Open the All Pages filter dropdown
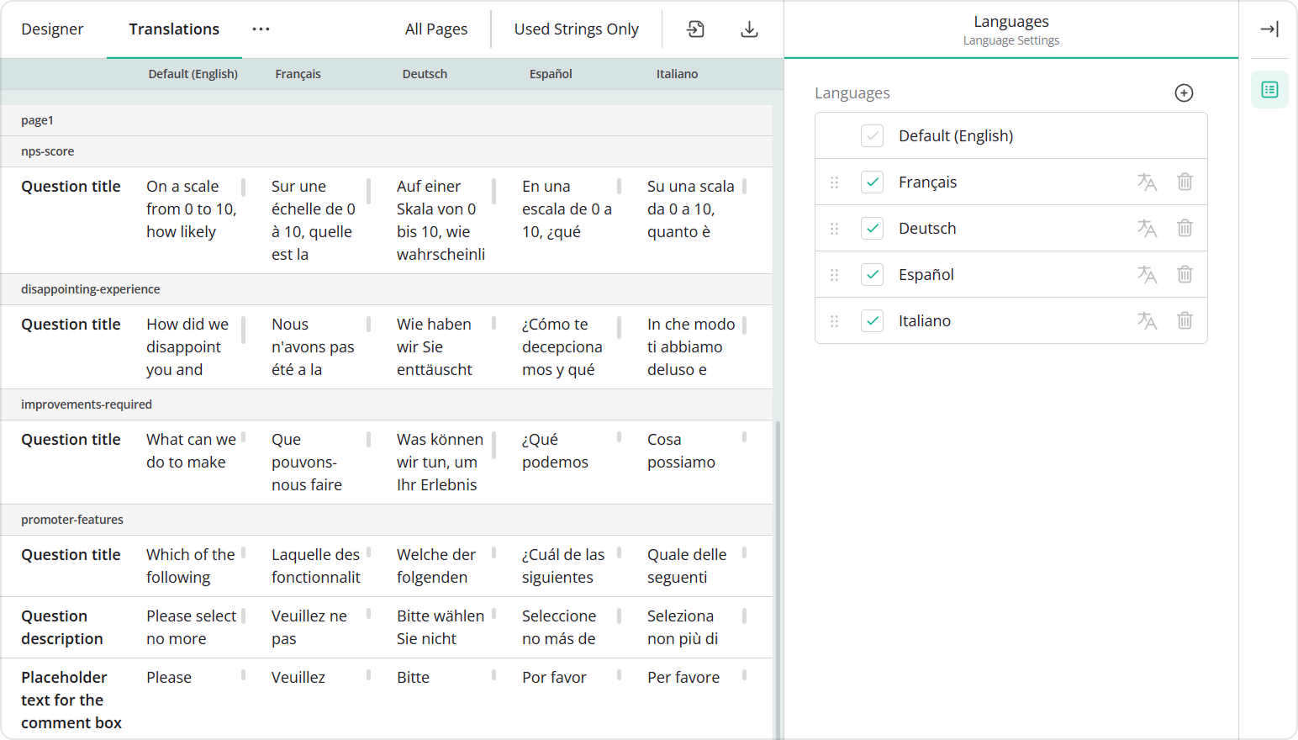Viewport: 1298px width, 740px height. (x=436, y=29)
